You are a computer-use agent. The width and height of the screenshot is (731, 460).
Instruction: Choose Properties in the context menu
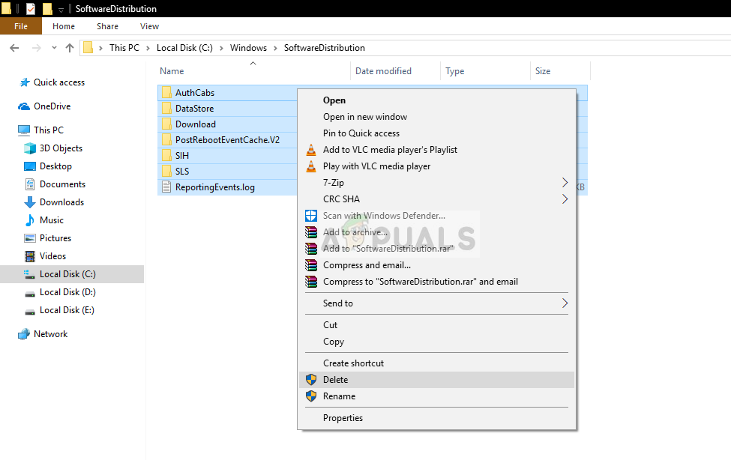click(436, 418)
